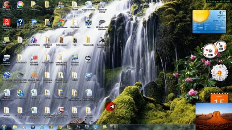
Task: Select the HP+ desktop icon
Action: [88, 58]
